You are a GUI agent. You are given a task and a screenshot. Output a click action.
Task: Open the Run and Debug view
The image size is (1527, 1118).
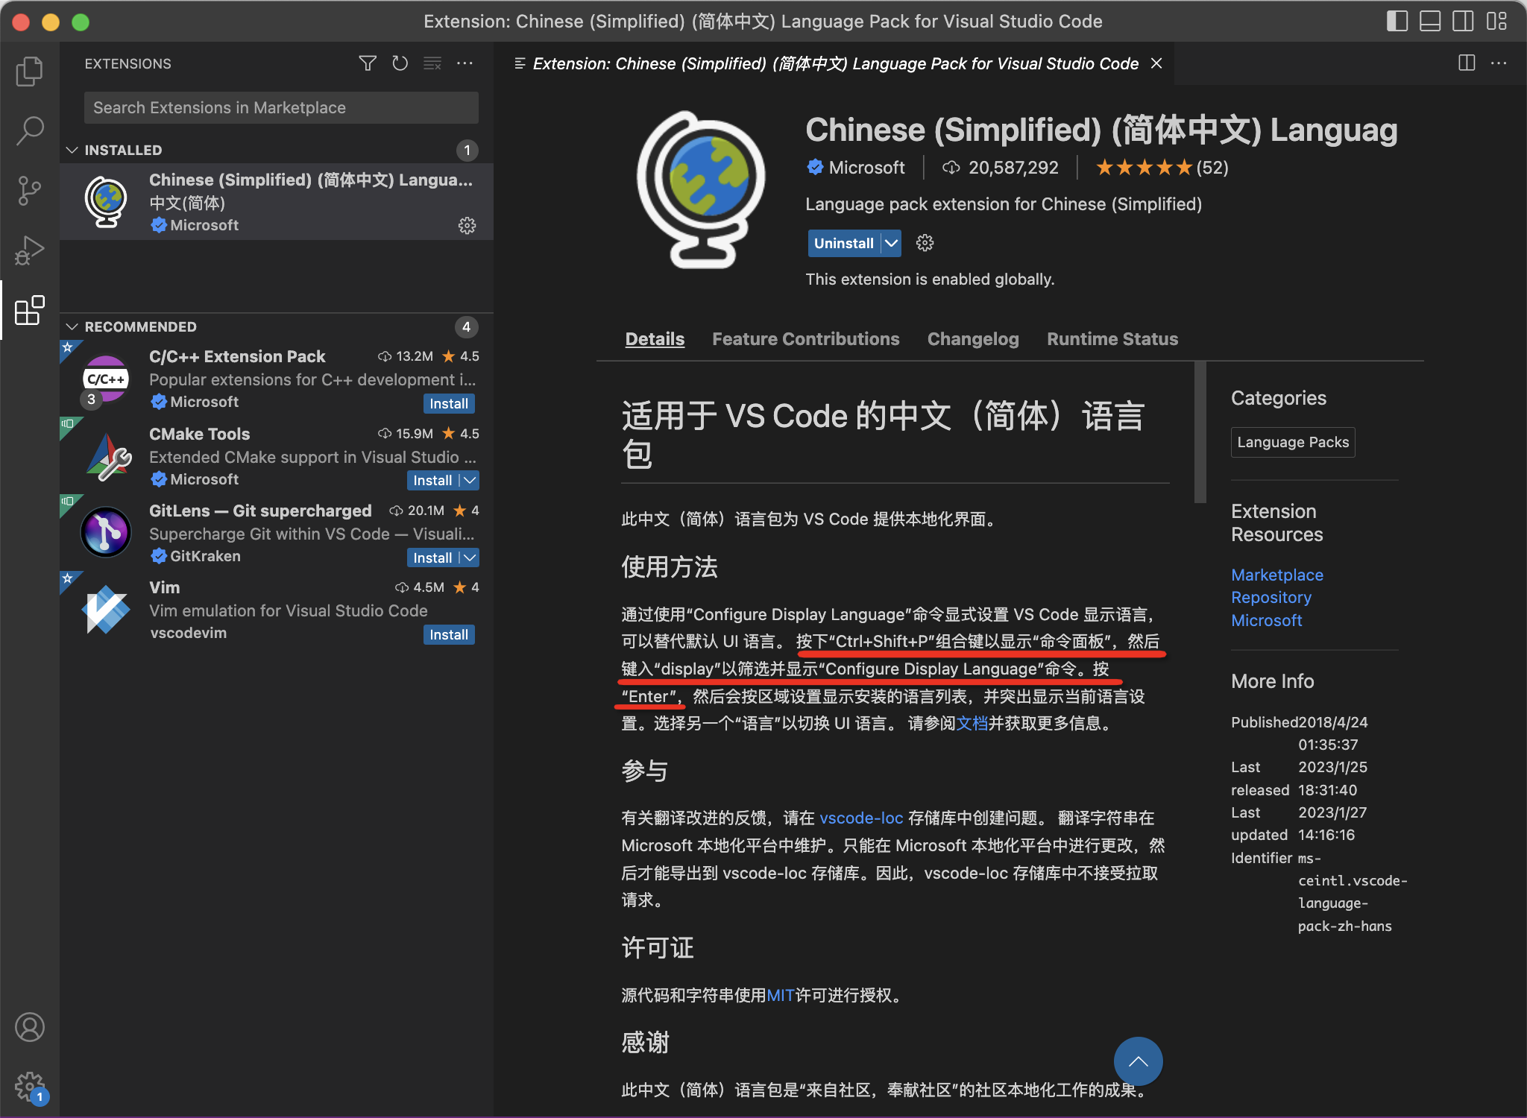(30, 250)
